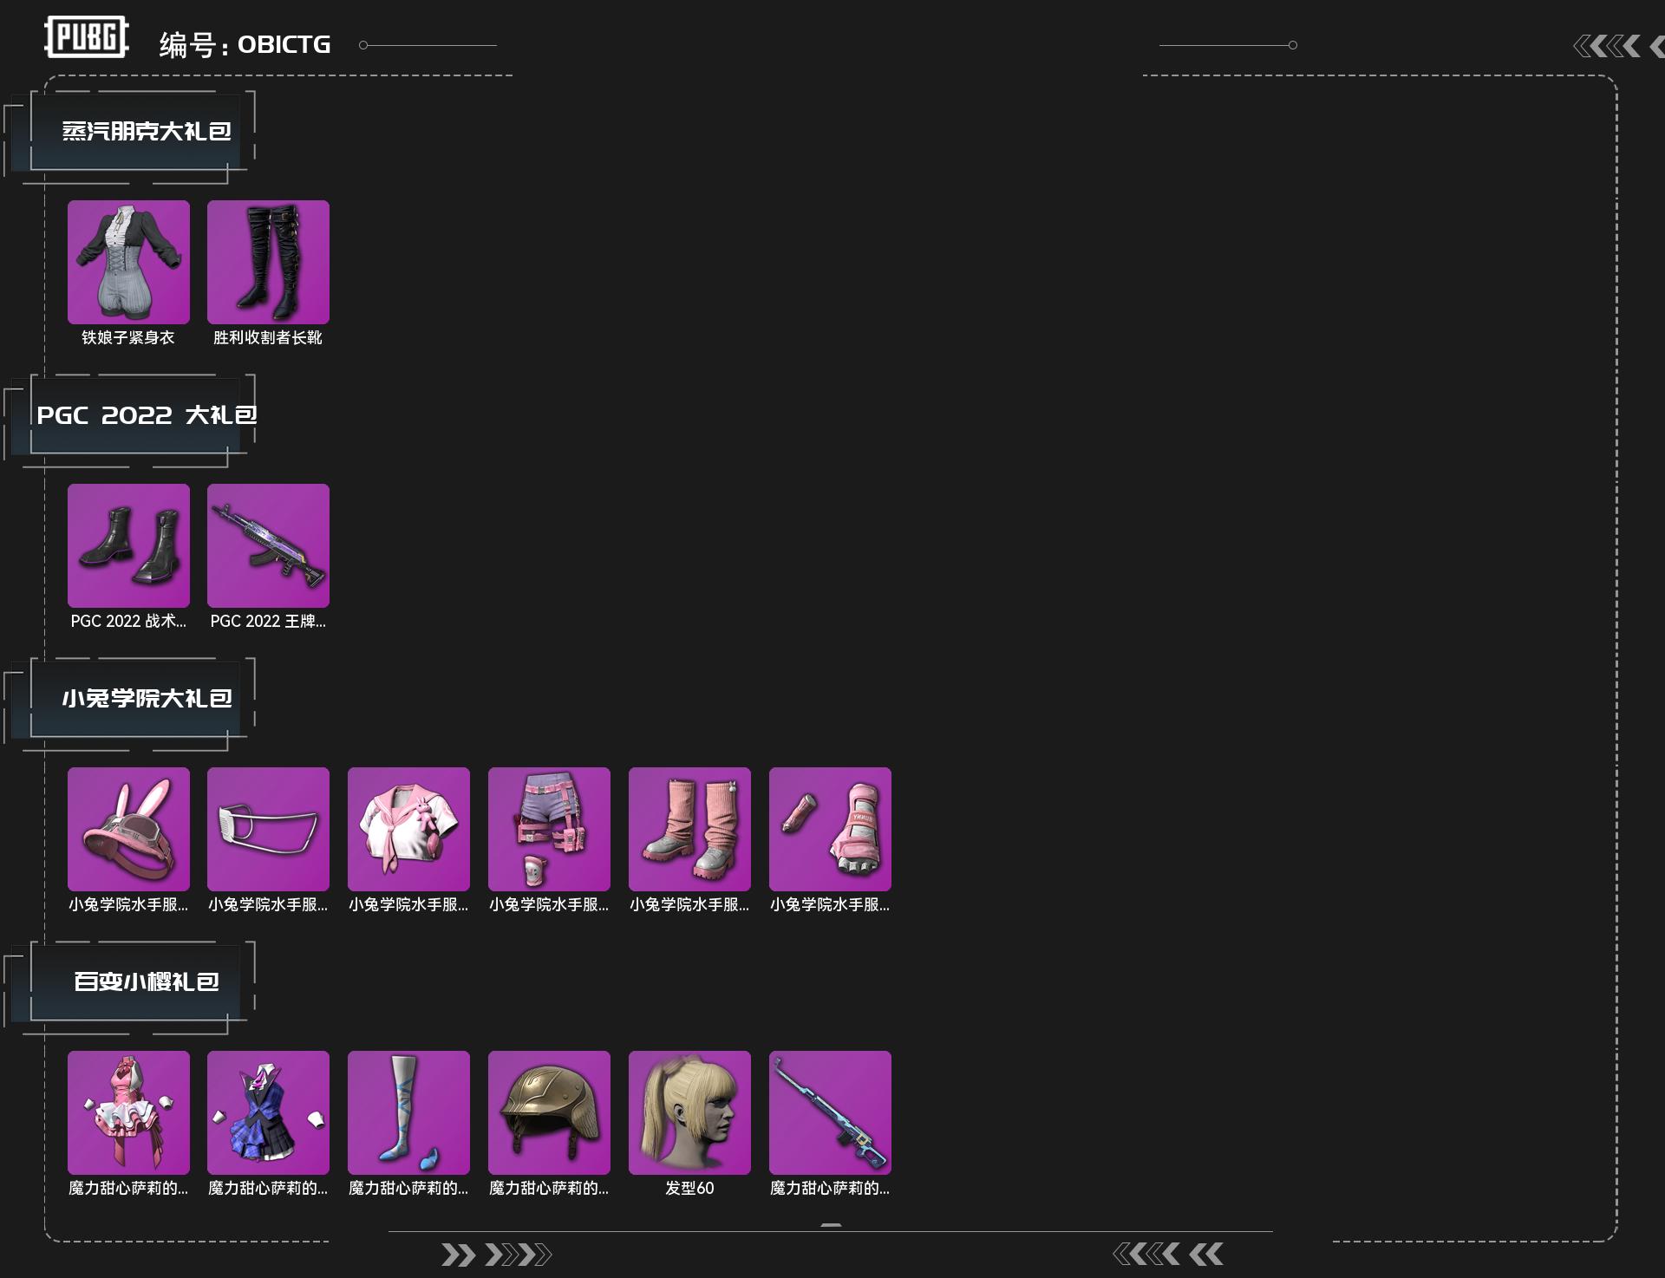Select the 胜利收割者长靴 black boots item

[x=268, y=262]
